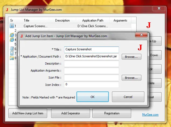Focus the Title text field
171x127 pixels.
click(92, 50)
